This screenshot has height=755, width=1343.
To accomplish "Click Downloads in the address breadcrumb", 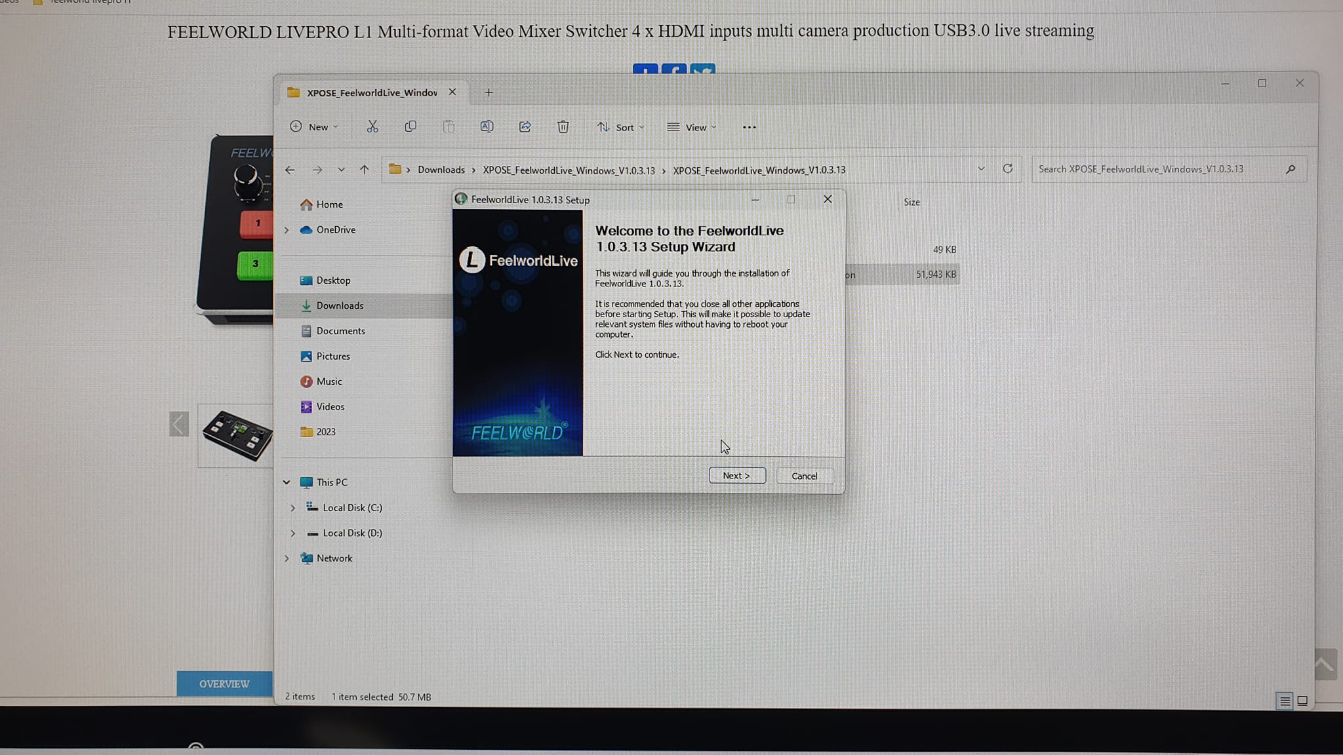I will tap(441, 170).
